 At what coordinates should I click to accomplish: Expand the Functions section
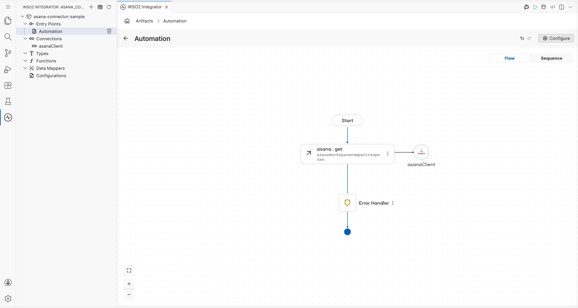click(x=25, y=61)
